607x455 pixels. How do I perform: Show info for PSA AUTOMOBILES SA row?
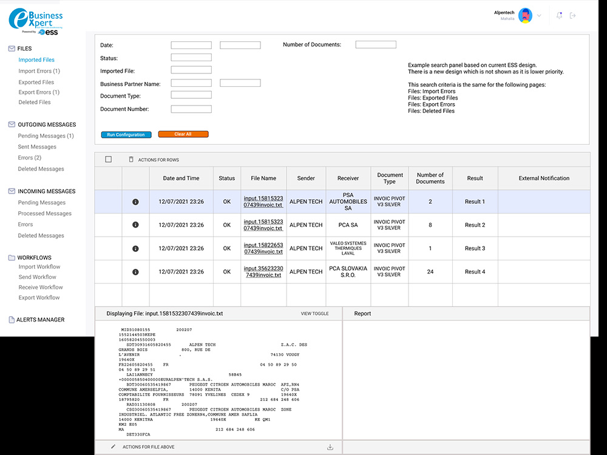(x=135, y=202)
